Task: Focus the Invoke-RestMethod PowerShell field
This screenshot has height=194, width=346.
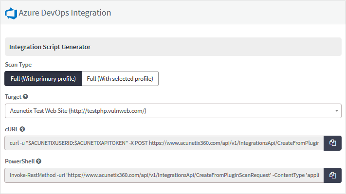Action: click(164, 175)
